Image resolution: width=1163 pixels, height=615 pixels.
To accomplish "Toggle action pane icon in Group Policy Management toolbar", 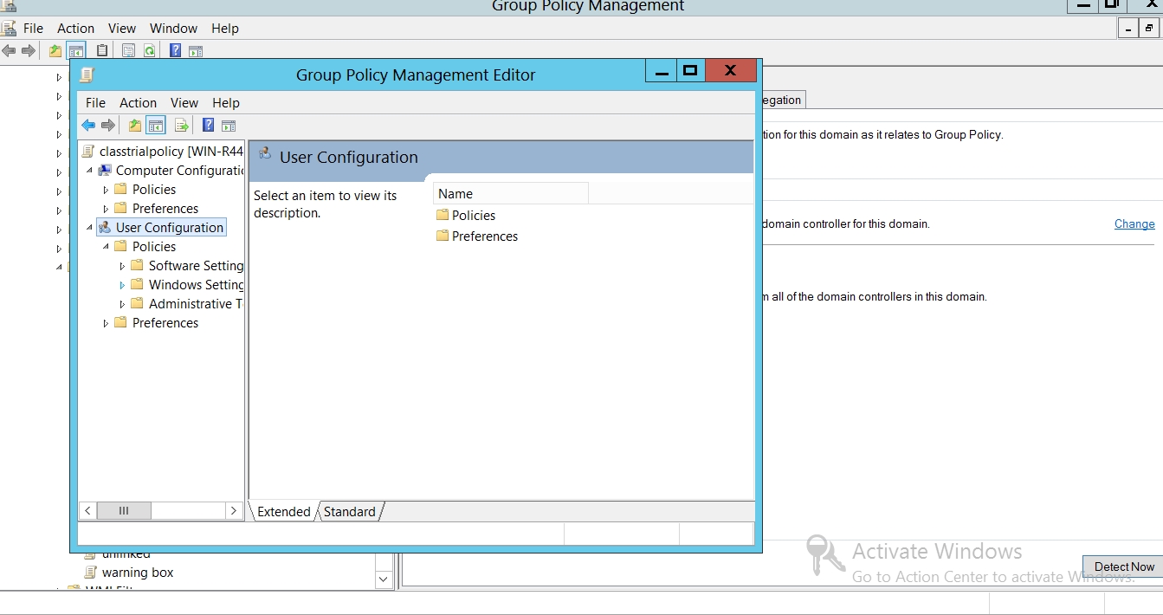I will [x=196, y=51].
